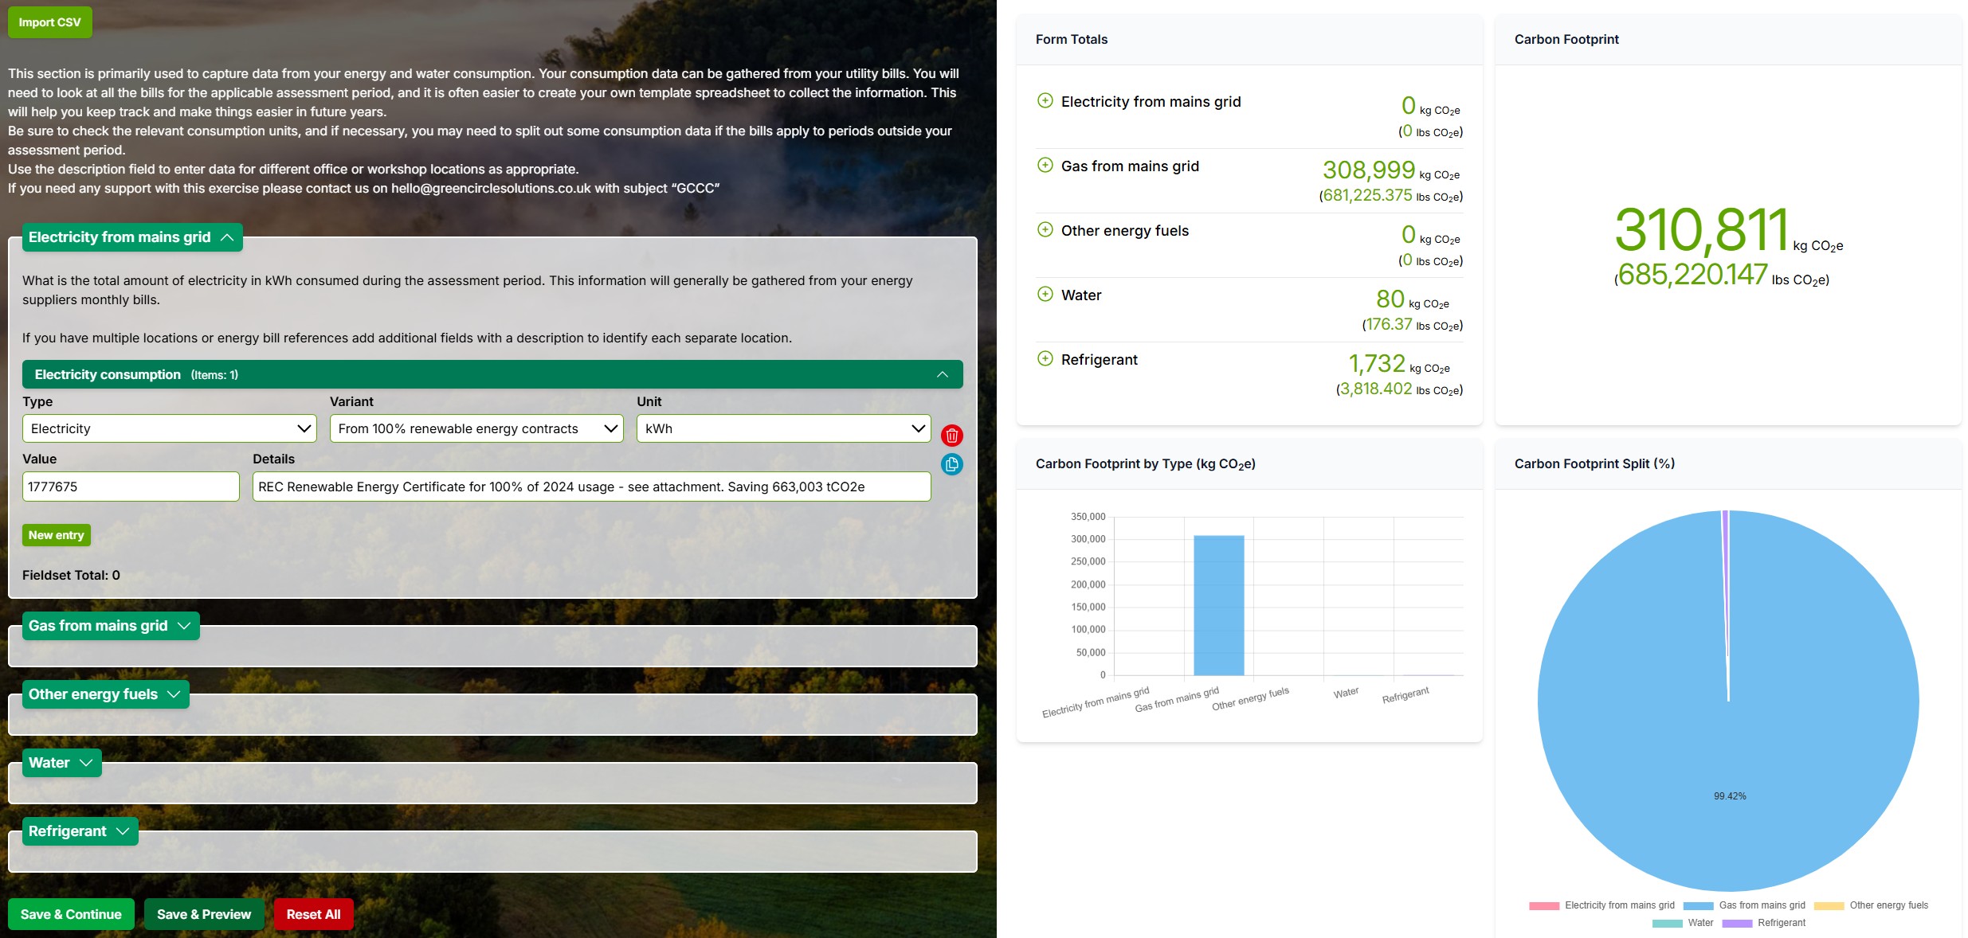Screen dimensions: 1968x938
Task: Open the Unit kWh dropdown
Action: [783, 428]
